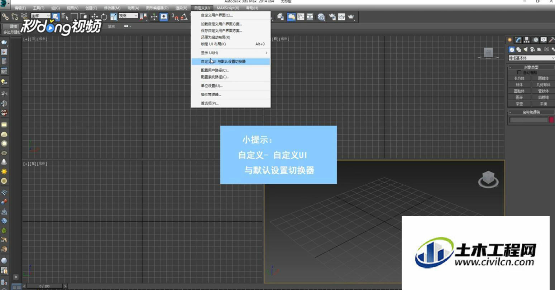Click the object name input field
The height and width of the screenshot is (290, 555).
point(529,120)
